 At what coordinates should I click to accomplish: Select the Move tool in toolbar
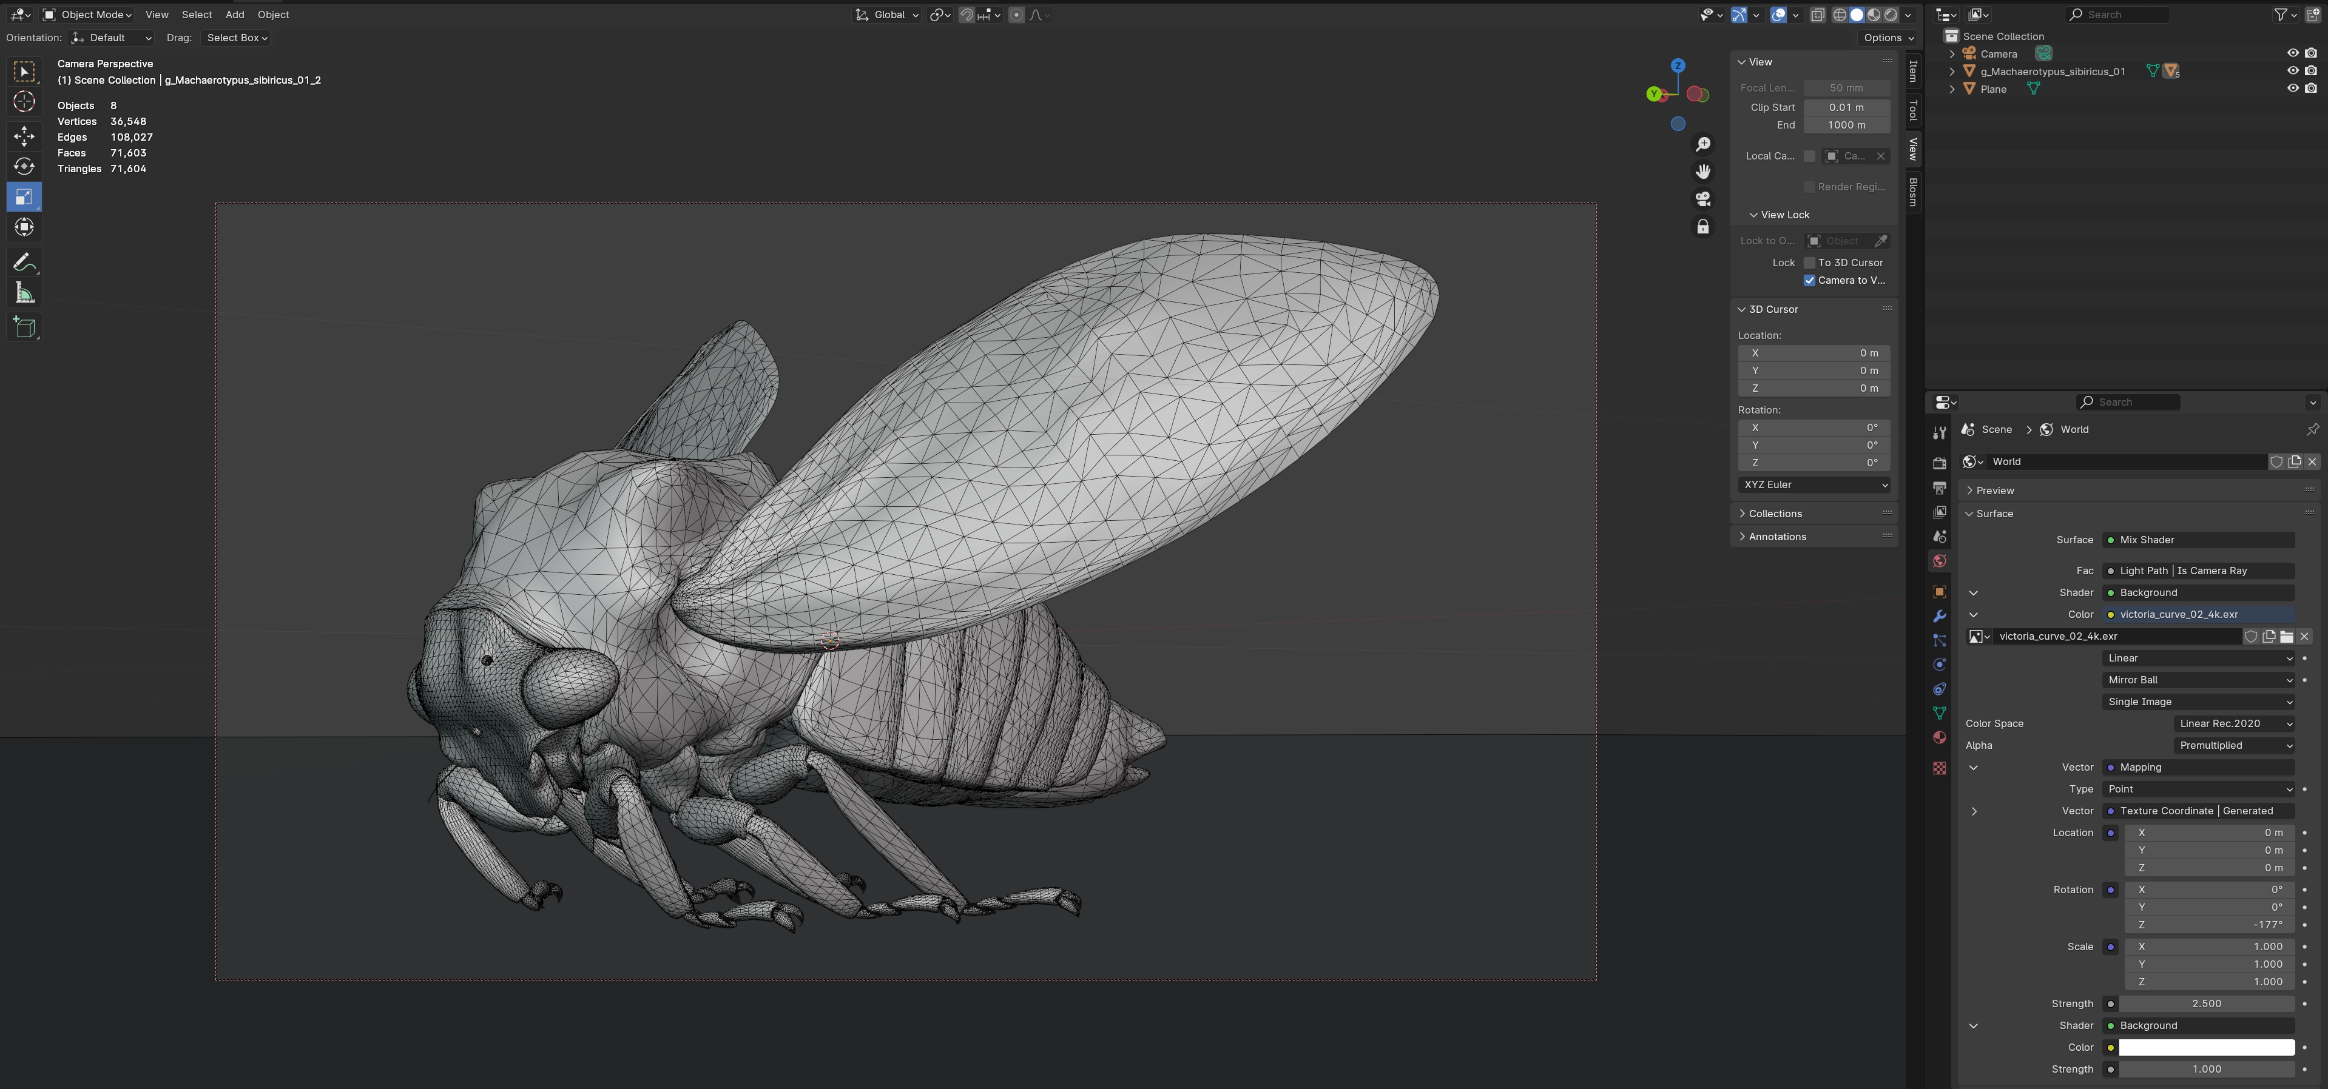pos(24,135)
